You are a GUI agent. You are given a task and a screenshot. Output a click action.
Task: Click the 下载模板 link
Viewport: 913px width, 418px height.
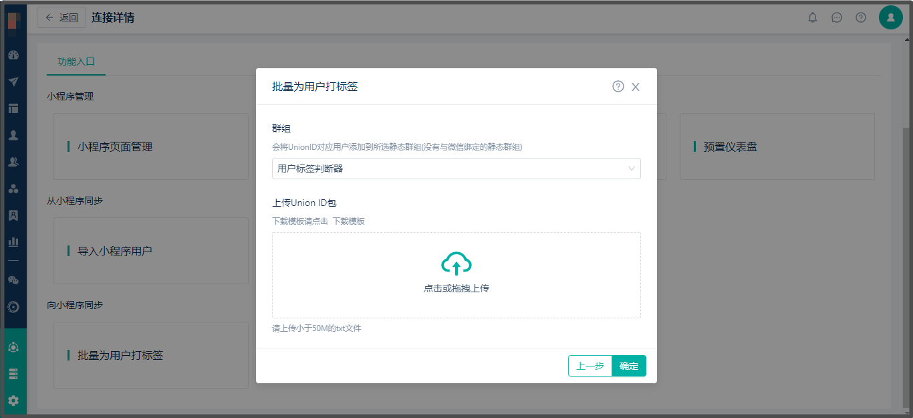tap(349, 221)
